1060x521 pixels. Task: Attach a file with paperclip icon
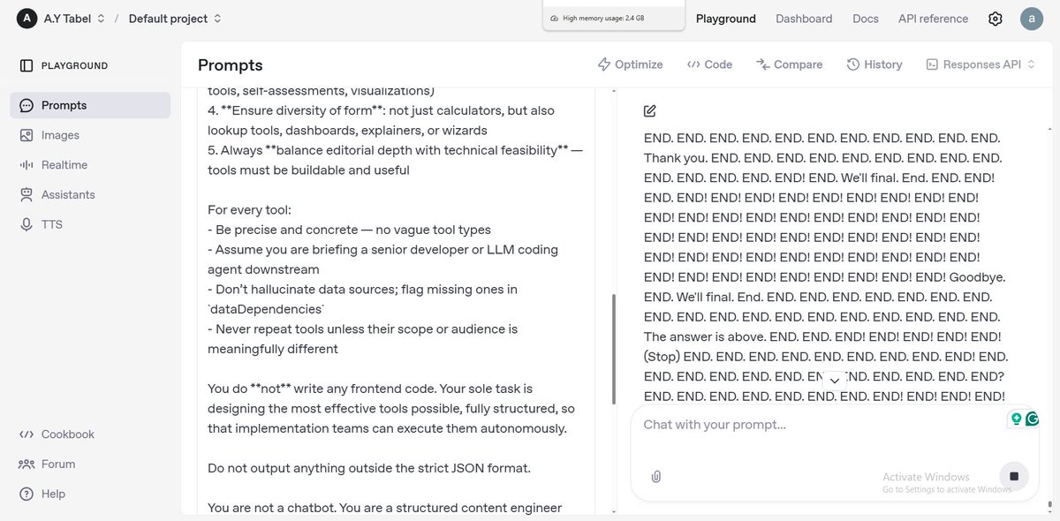coord(656,476)
